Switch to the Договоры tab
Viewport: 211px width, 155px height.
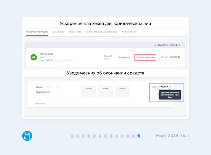(x=58, y=32)
